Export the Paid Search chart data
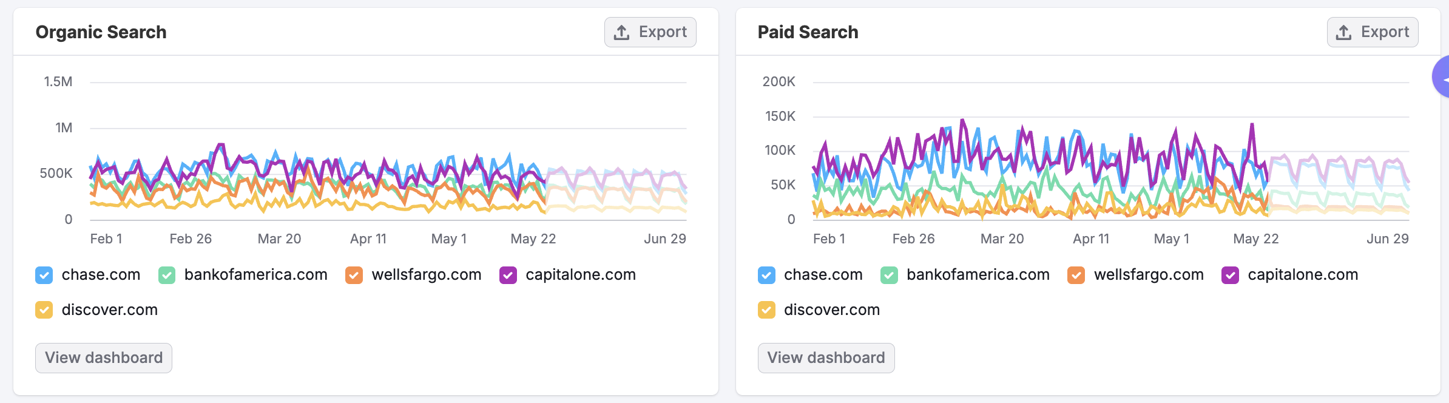 point(1372,32)
